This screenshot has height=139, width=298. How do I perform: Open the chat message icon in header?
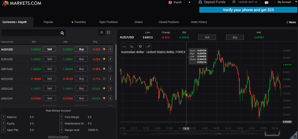[266, 3]
